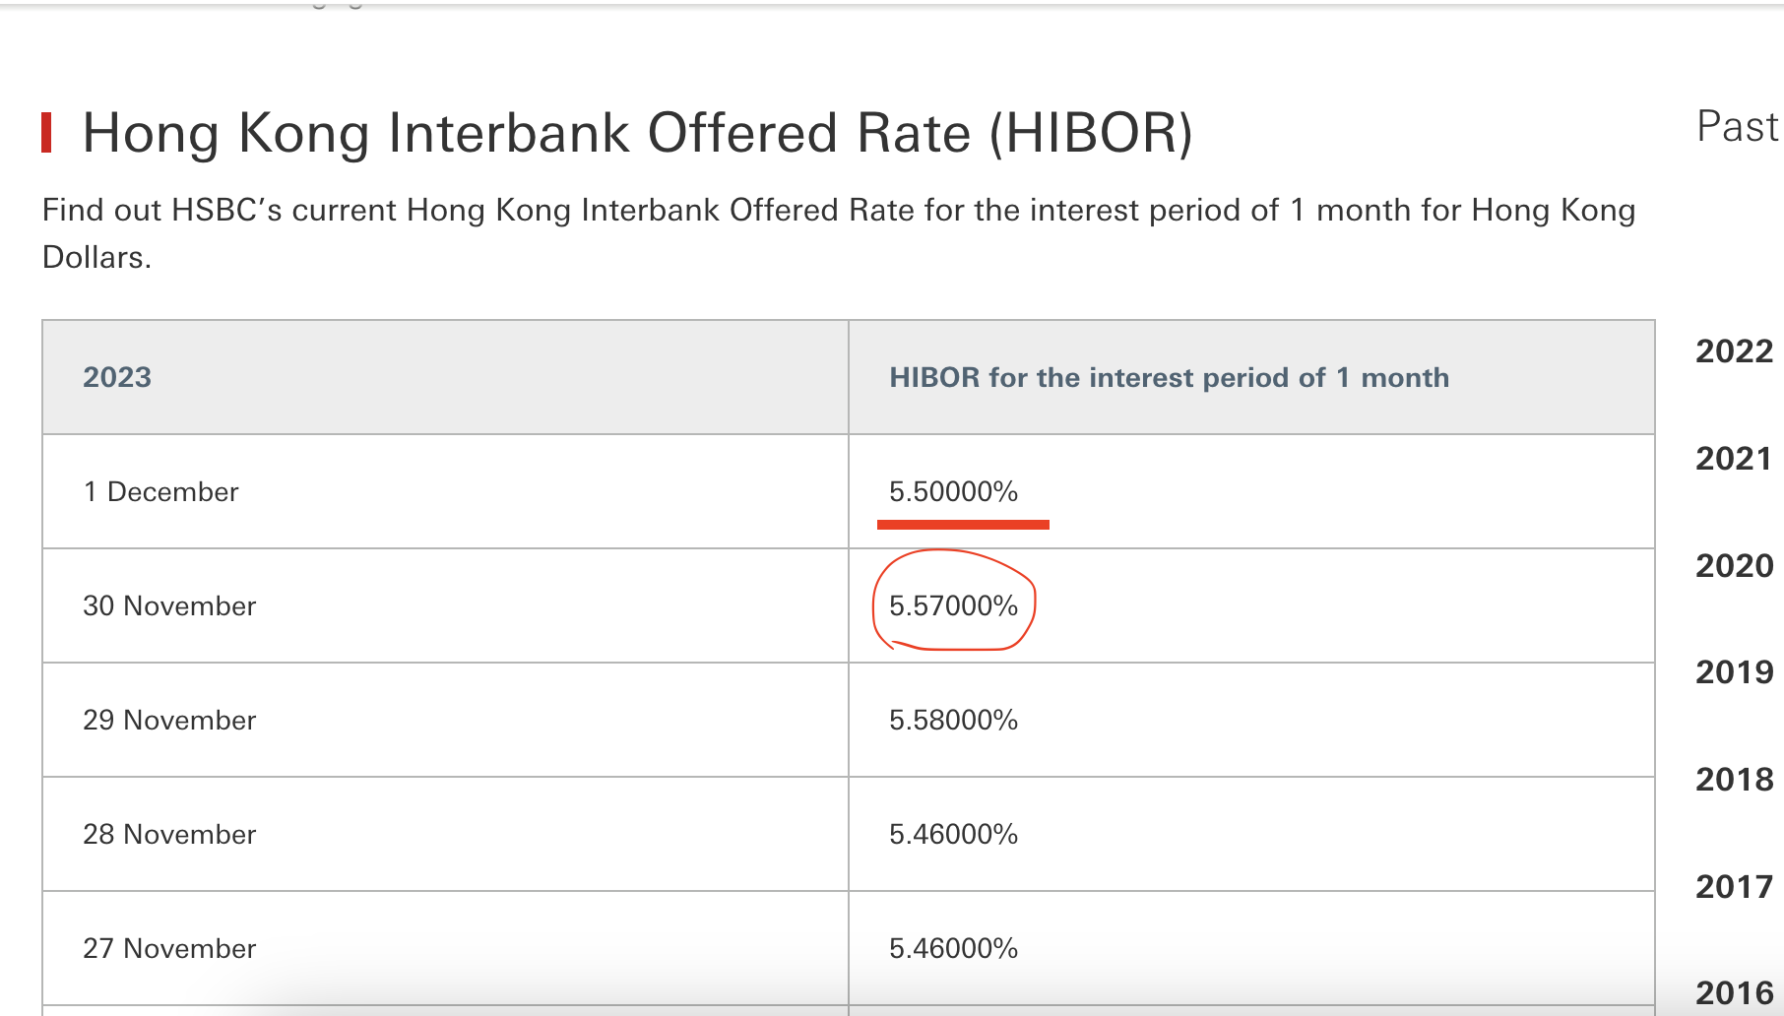Click the red title accent bar
Viewport: 1784px width, 1016px height.
[x=50, y=130]
